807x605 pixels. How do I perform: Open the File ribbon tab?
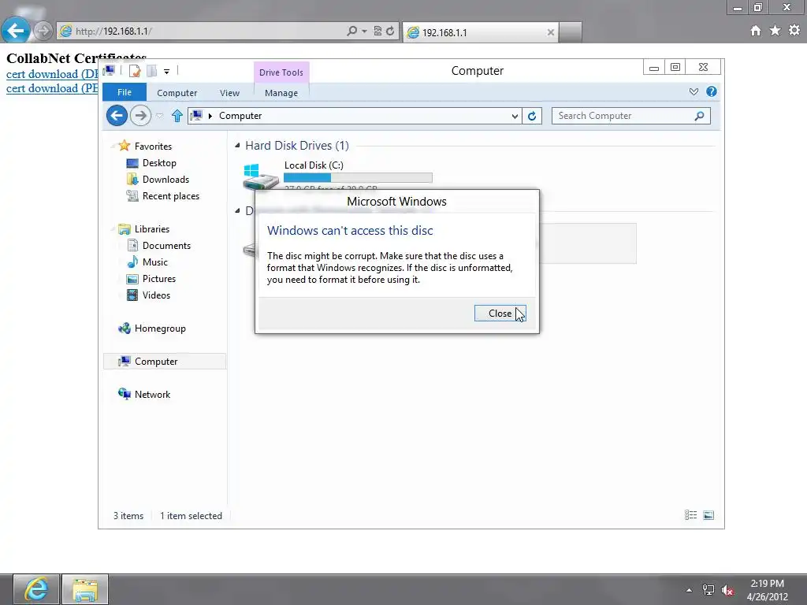(x=124, y=92)
